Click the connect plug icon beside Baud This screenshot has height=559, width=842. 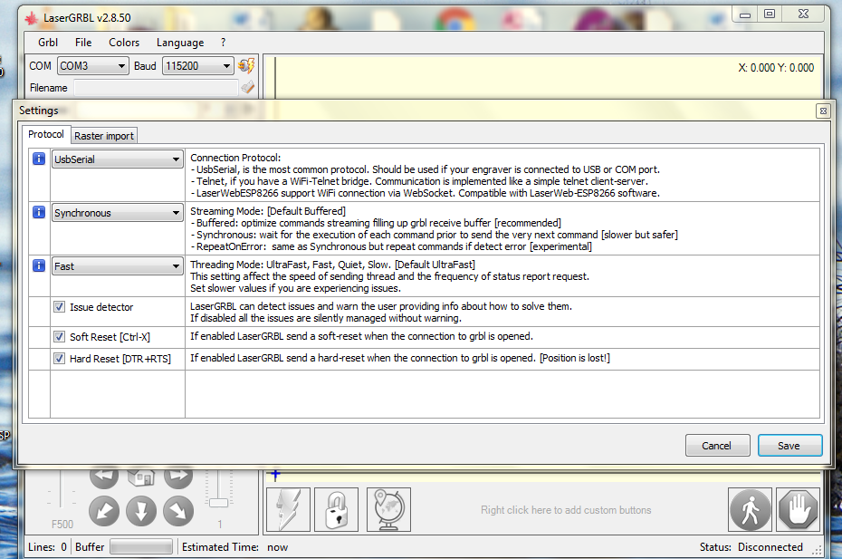tap(246, 66)
